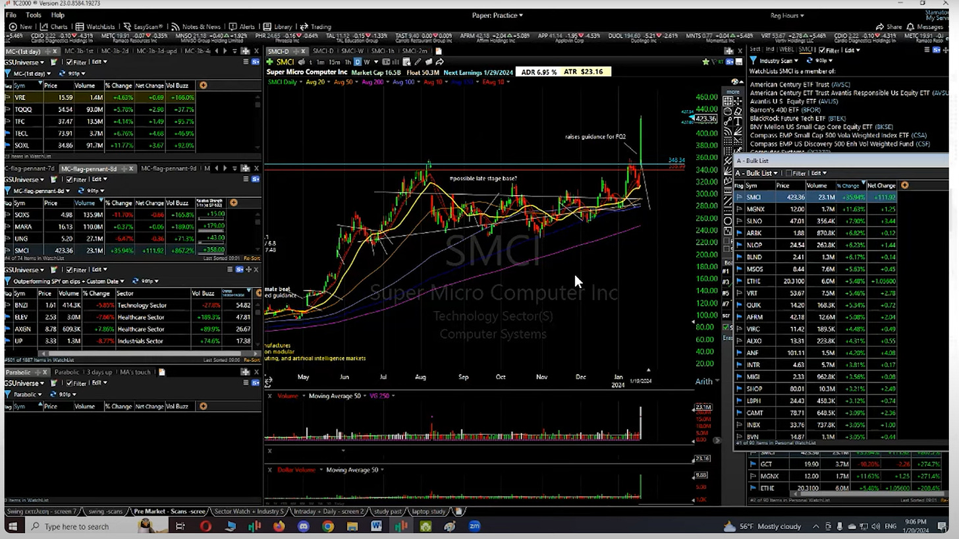
Task: Click the chart color palette icon
Action: click(736, 82)
